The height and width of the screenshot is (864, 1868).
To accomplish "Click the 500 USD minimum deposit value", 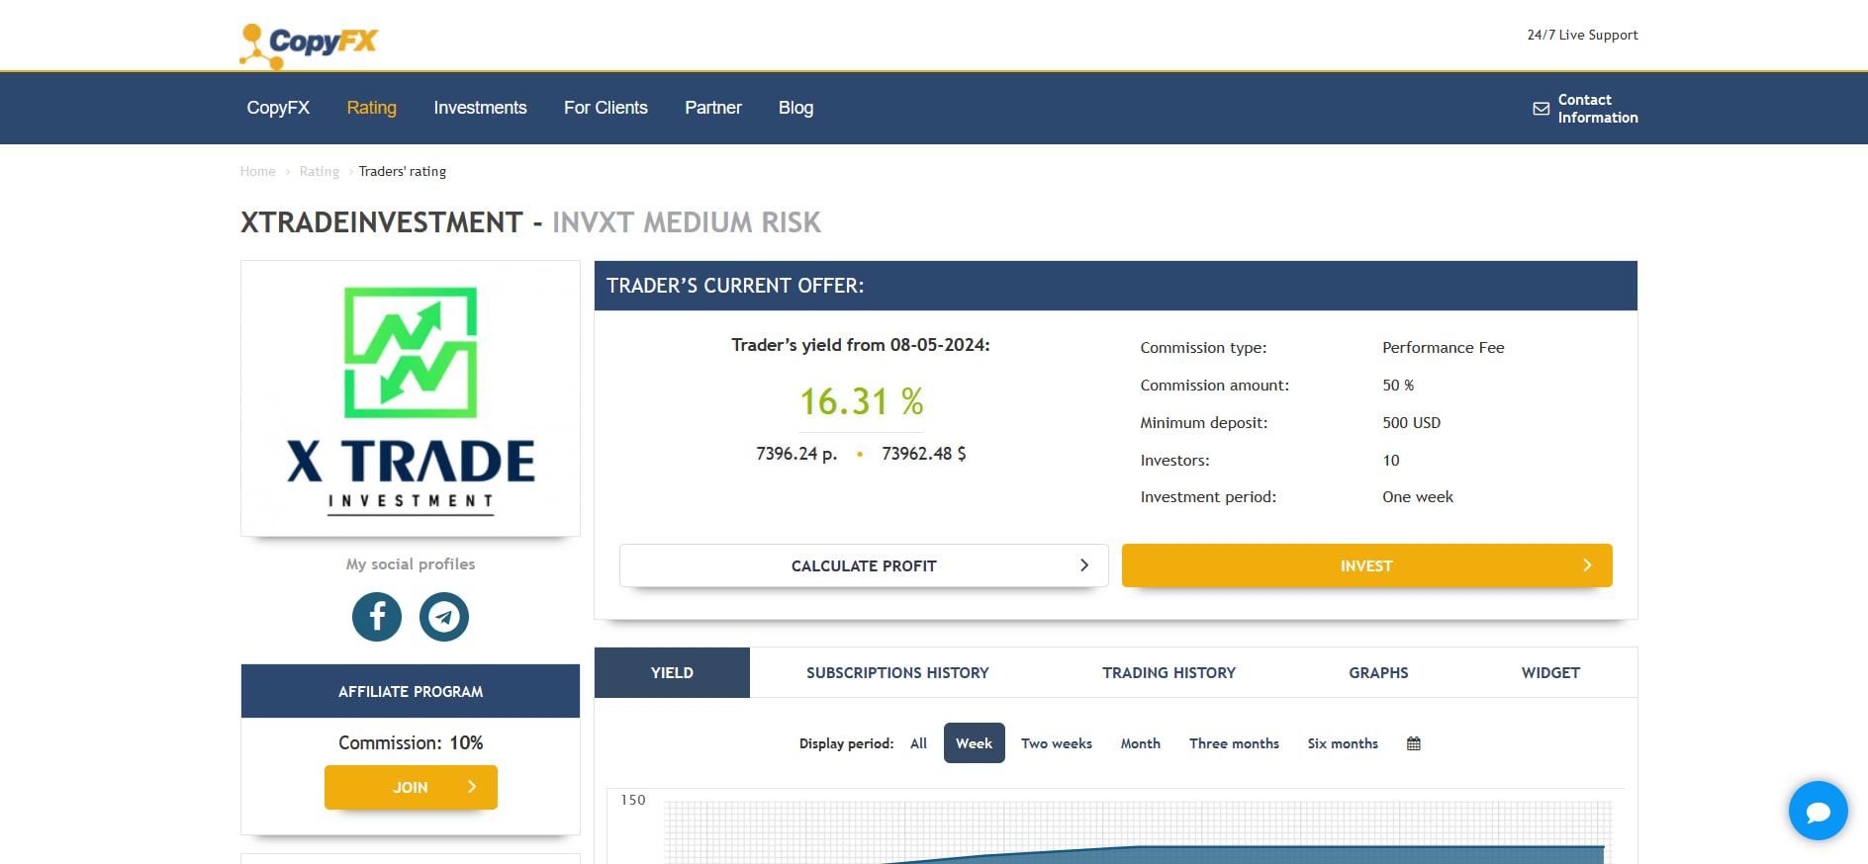I will (1411, 423).
